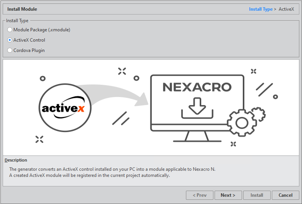The height and width of the screenshot is (204, 302).
Task: Open the Install Type breadcrumb link
Action: point(261,9)
